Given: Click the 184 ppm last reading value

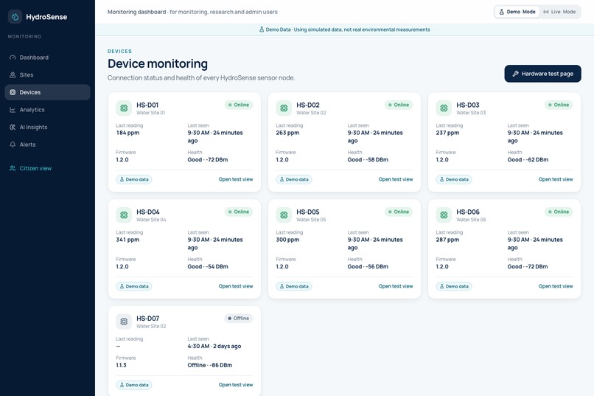Looking at the screenshot, I should point(127,133).
